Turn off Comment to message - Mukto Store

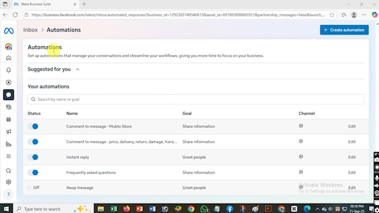(33, 126)
